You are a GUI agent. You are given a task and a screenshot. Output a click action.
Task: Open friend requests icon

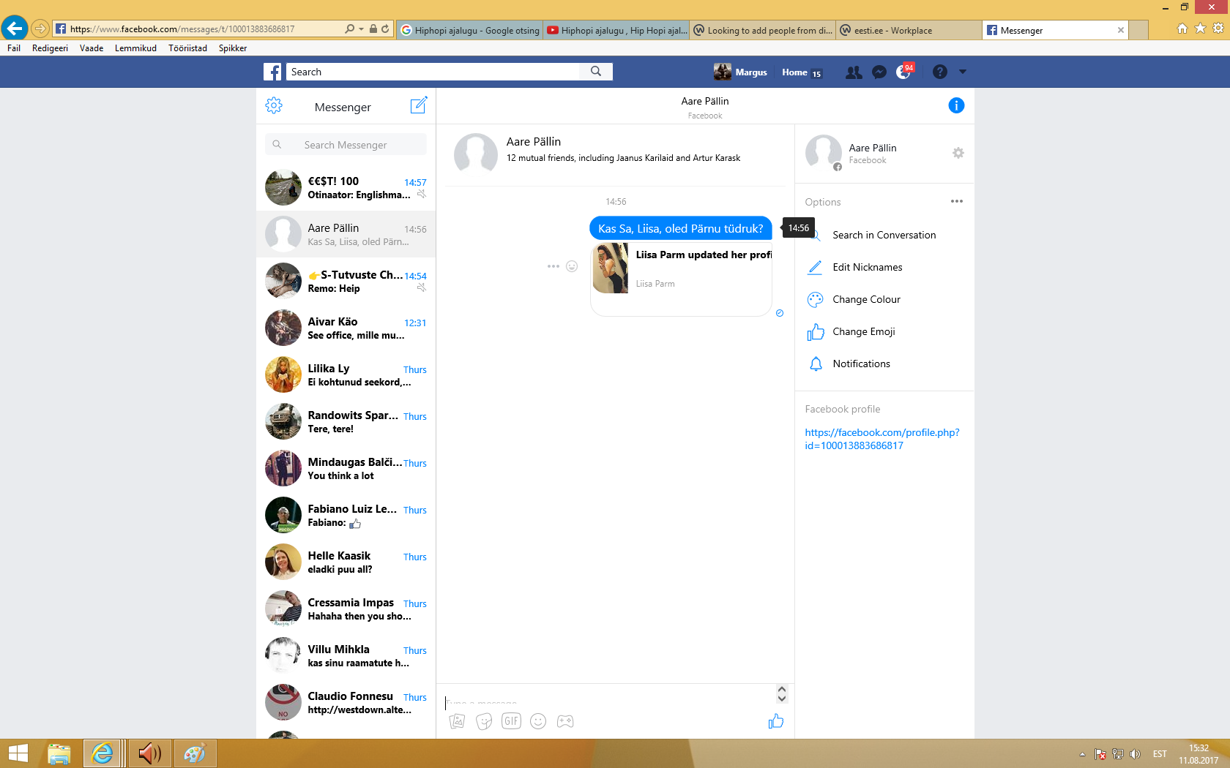pyautogui.click(x=854, y=72)
